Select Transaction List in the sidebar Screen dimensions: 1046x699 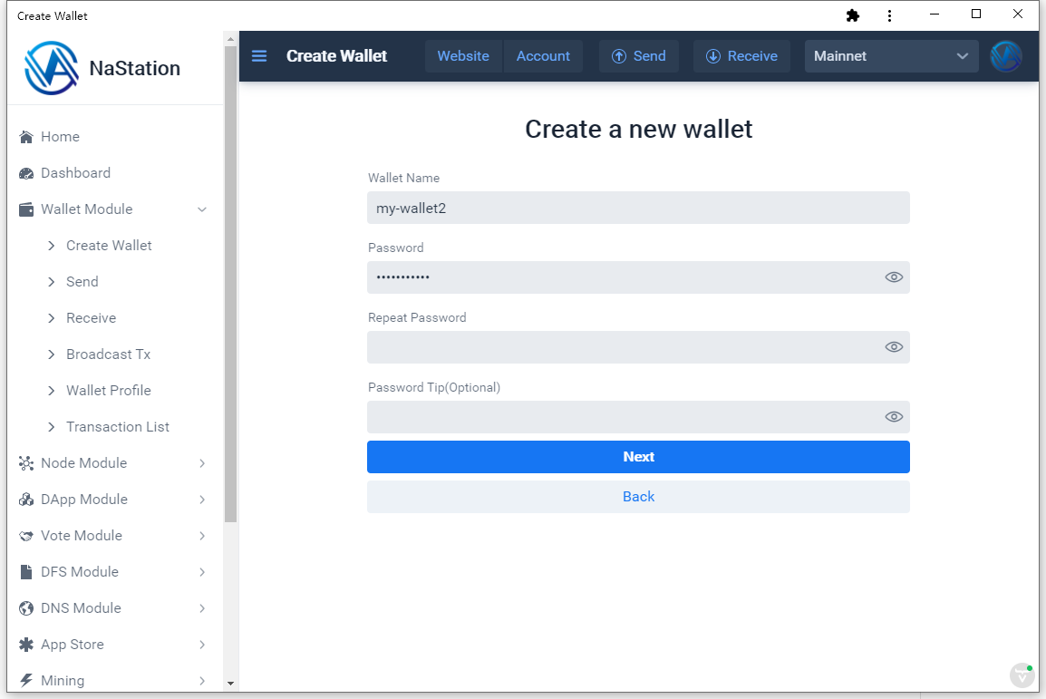(118, 427)
